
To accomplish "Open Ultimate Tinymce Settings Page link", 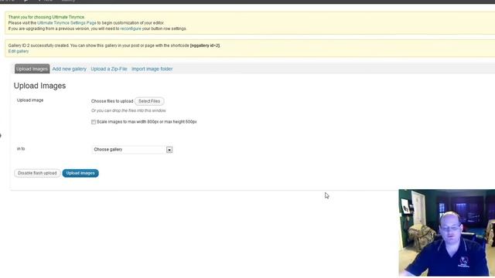I will click(67, 23).
